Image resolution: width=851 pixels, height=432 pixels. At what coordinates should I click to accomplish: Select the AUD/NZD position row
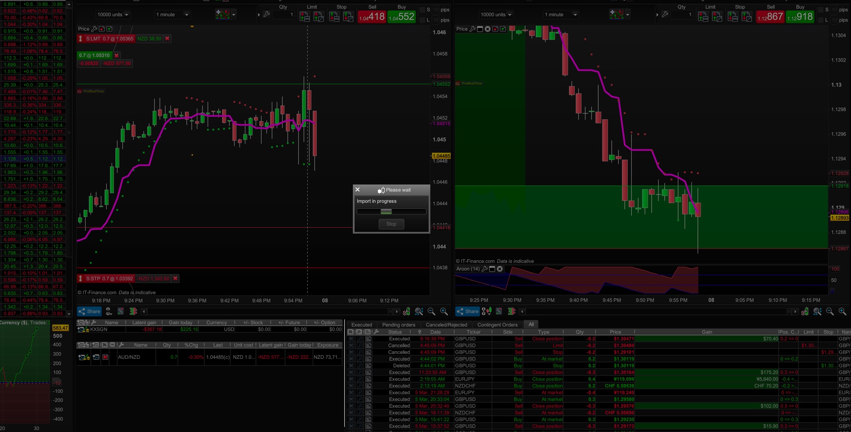(210, 357)
